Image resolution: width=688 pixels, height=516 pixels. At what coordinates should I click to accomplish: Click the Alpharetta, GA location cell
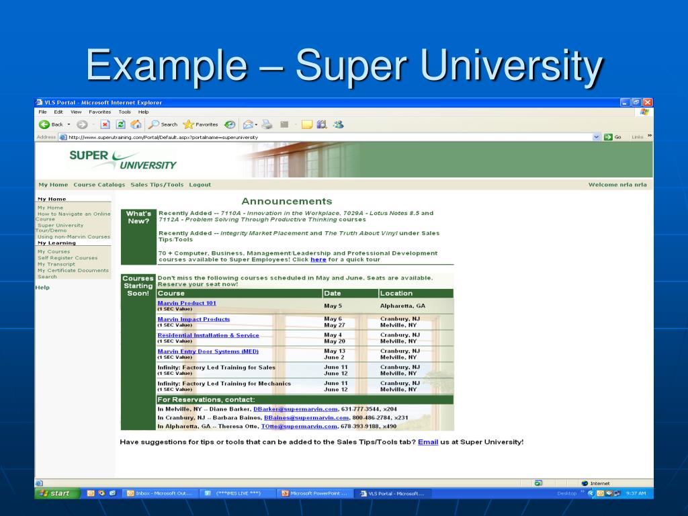[402, 306]
